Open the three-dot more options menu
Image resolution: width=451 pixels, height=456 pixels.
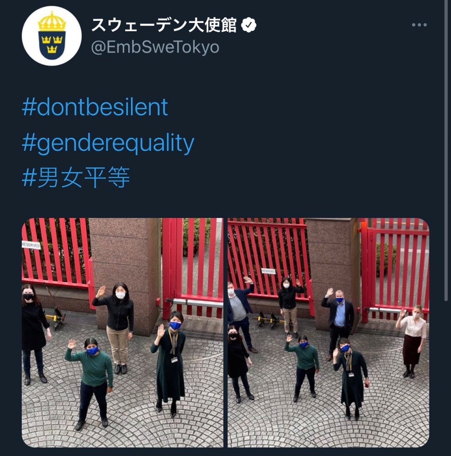pyautogui.click(x=419, y=25)
